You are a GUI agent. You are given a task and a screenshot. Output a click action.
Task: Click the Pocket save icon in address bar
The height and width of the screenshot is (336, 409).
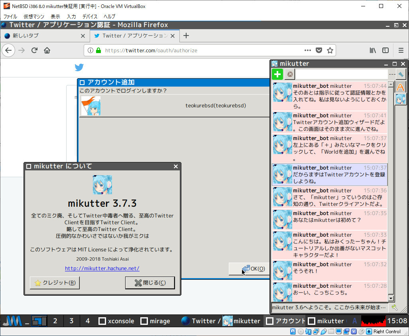[319, 50]
